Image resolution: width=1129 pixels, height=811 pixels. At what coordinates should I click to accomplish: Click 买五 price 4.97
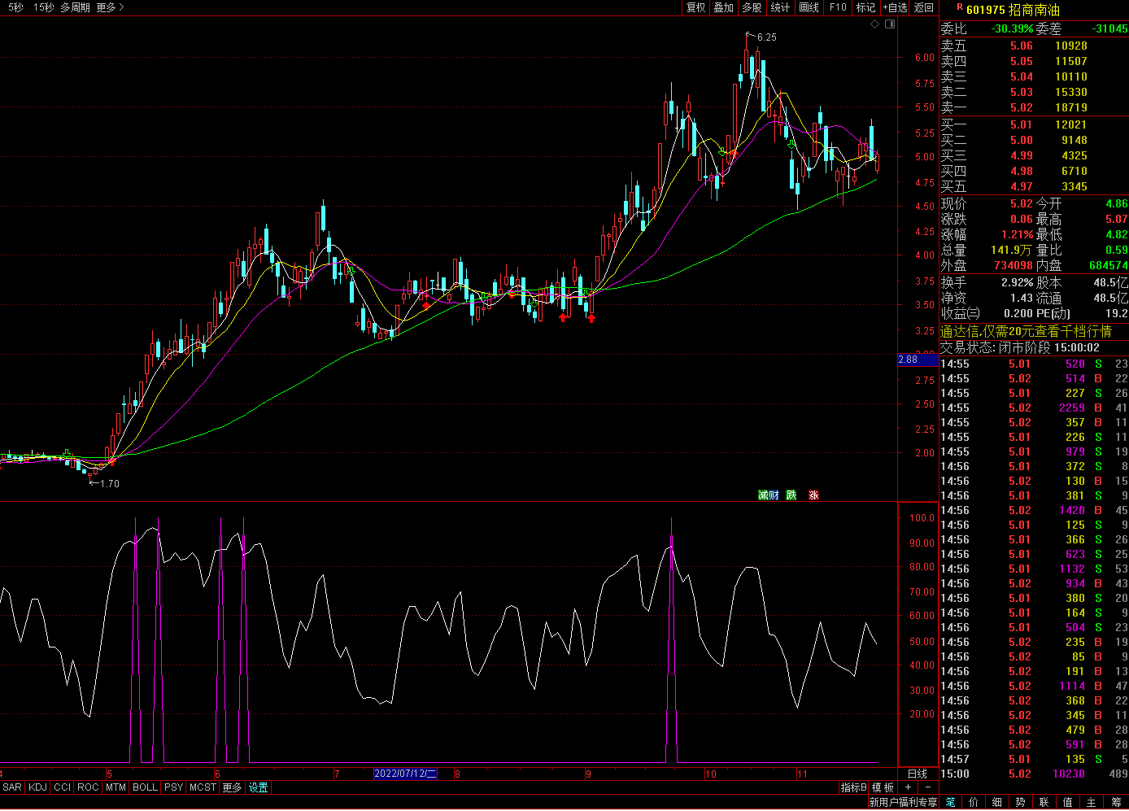pos(1022,186)
